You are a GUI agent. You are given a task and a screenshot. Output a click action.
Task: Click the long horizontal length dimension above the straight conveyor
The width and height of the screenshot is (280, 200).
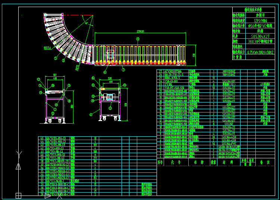click(140, 31)
